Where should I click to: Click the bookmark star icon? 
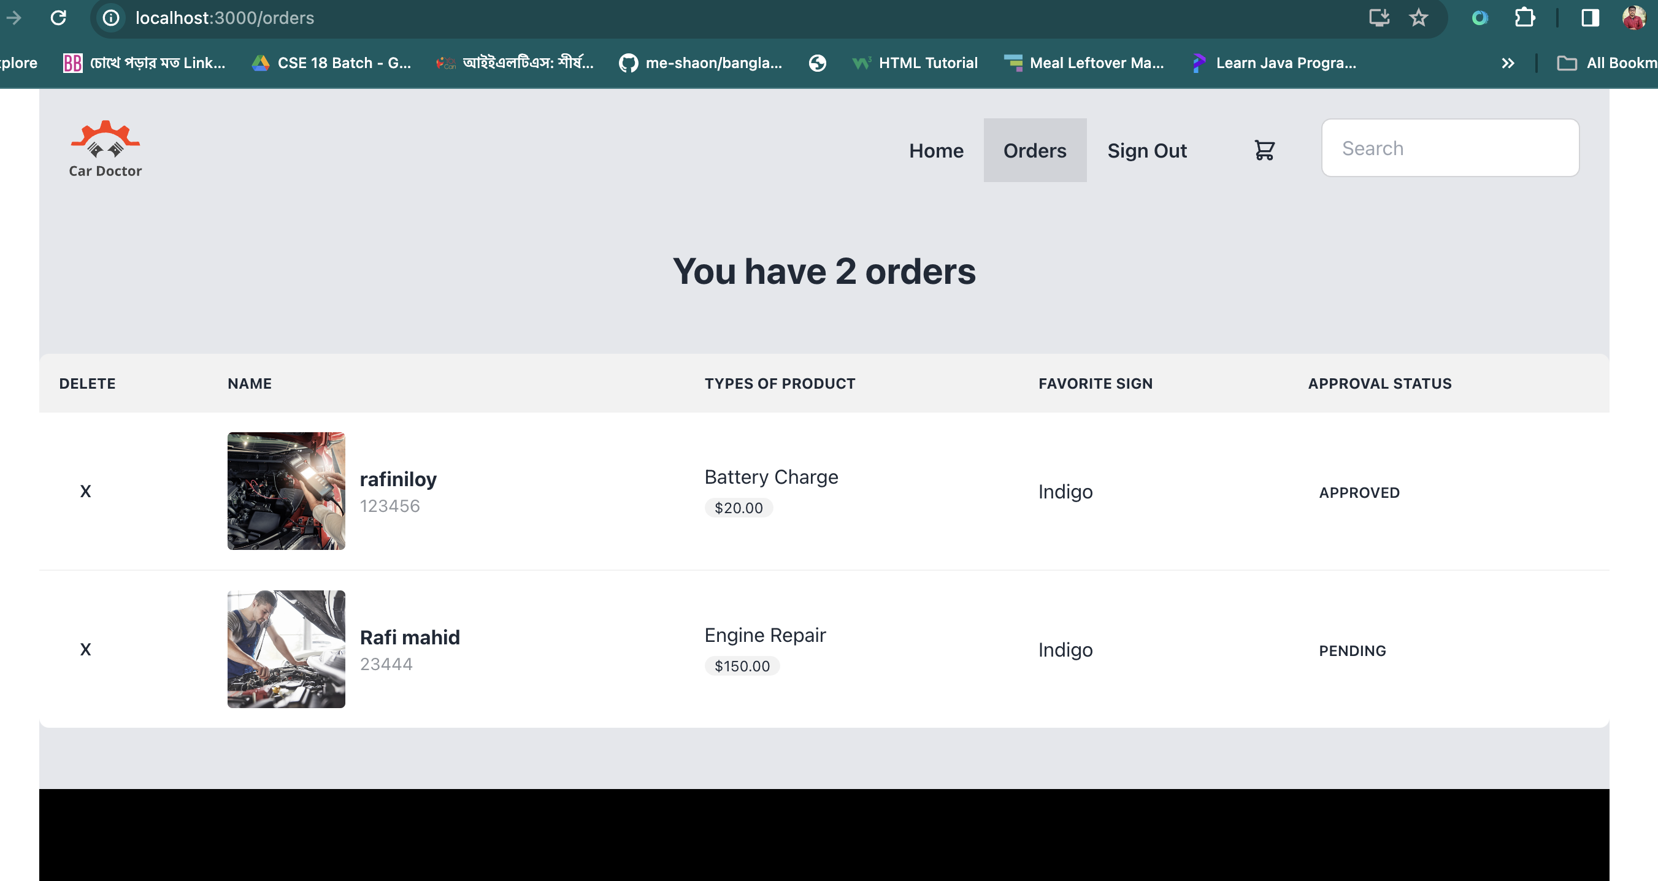(x=1419, y=17)
